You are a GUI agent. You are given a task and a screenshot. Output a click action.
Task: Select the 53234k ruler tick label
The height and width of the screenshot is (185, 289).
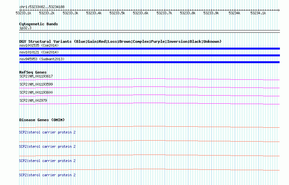pyautogui.click(x=234, y=13)
